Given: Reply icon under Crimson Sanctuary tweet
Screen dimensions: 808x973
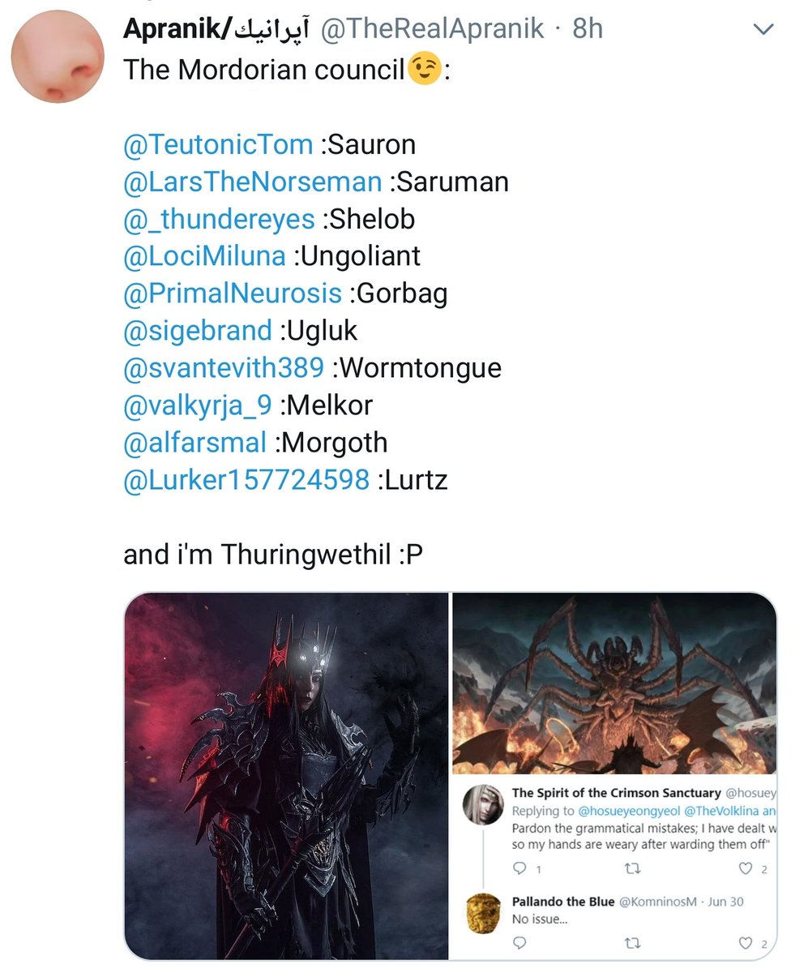Looking at the screenshot, I should click(x=521, y=868).
